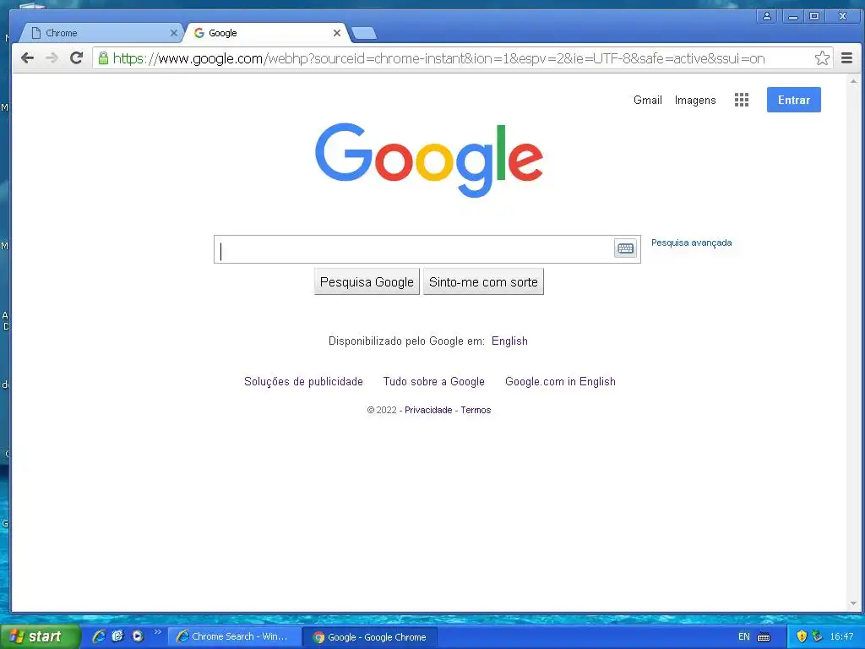Launch Internet Explorer from quick launch

[x=99, y=636]
